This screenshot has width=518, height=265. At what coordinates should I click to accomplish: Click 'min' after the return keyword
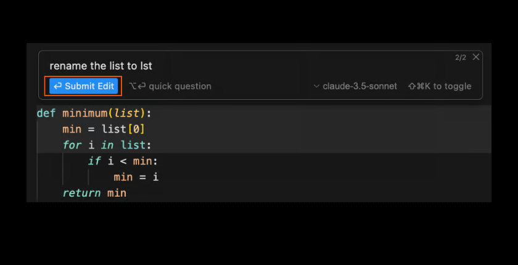point(117,194)
